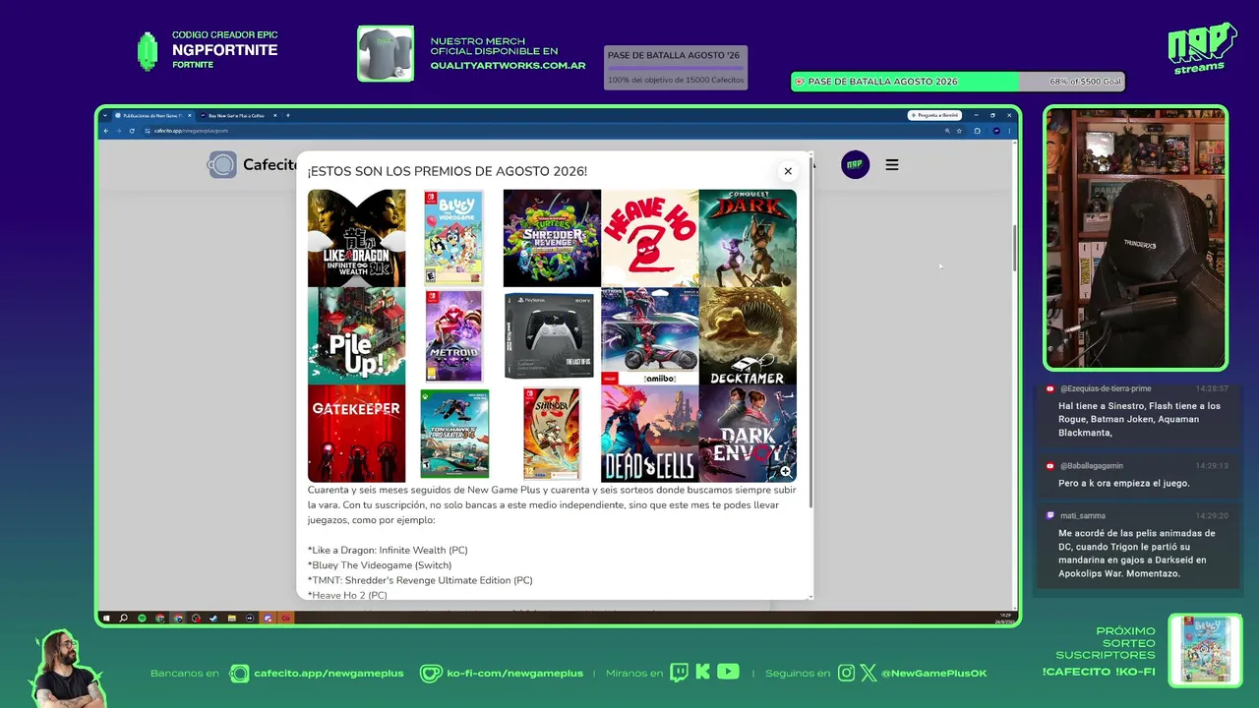1259x708 pixels.
Task: Select the Tony Hawk's Pro Skater cover
Action: click(x=454, y=434)
